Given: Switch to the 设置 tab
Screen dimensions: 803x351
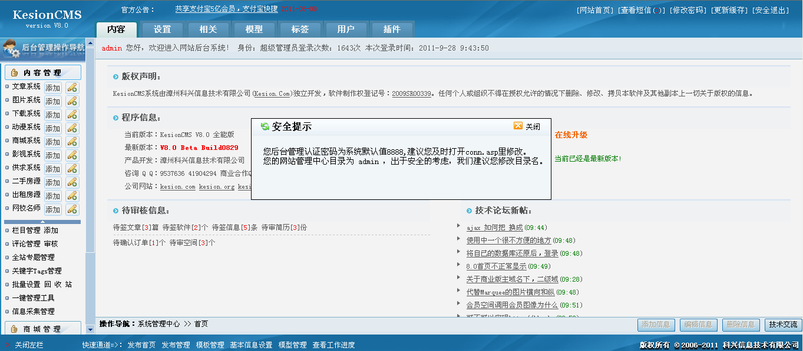Looking at the screenshot, I should tap(161, 29).
